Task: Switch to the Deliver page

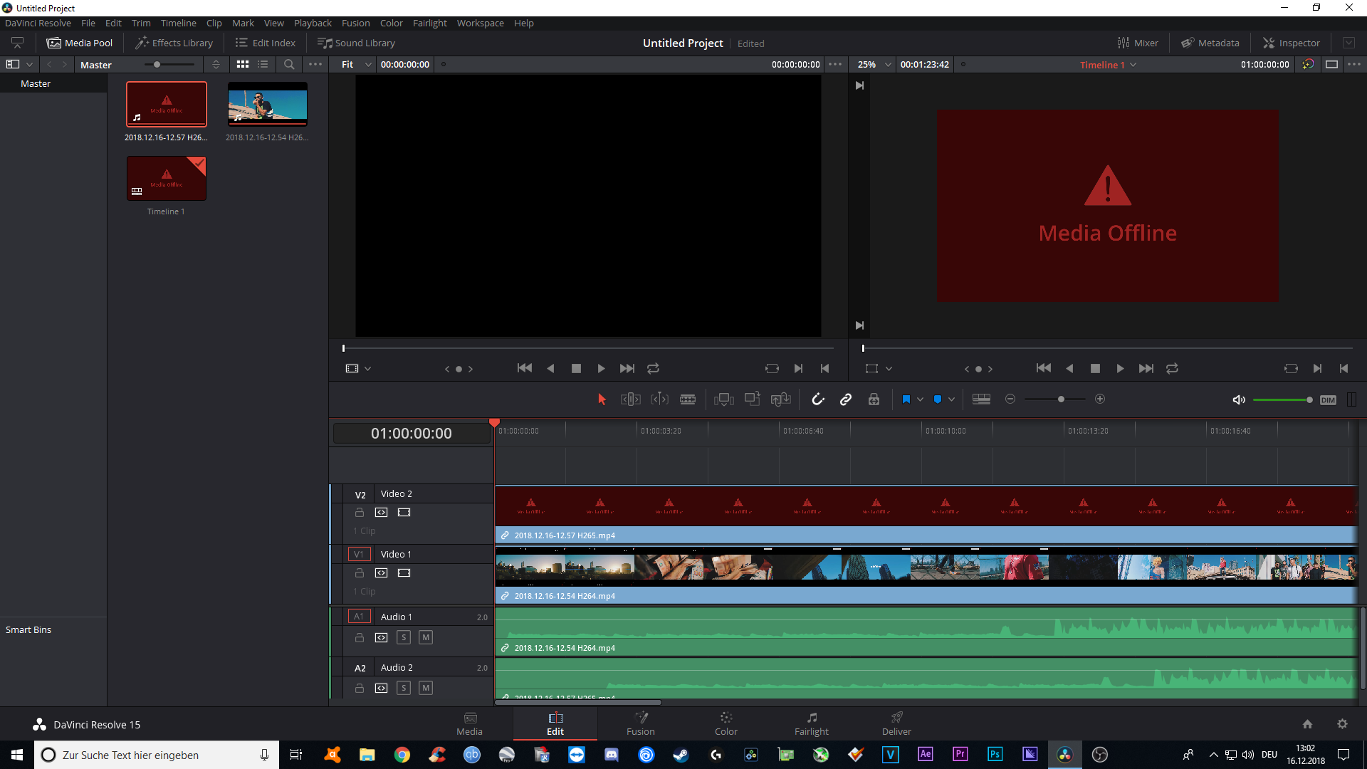Action: coord(896,723)
